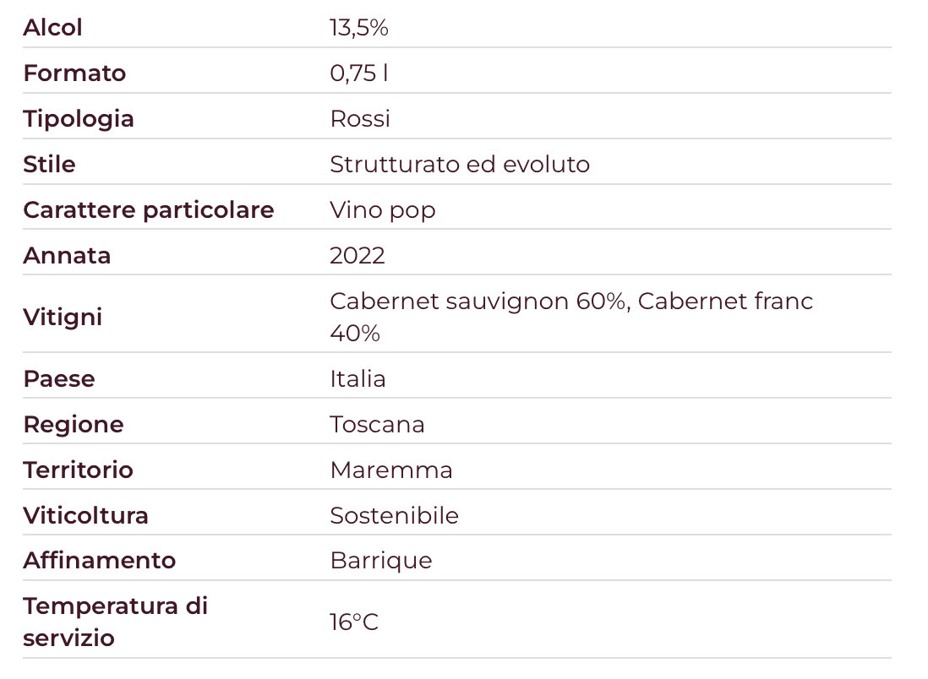This screenshot has height=679, width=928.
Task: Select the Toscana region value
Action: click(x=377, y=424)
